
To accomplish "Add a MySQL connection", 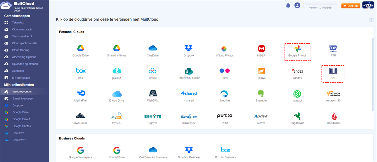I will (x=117, y=116).
